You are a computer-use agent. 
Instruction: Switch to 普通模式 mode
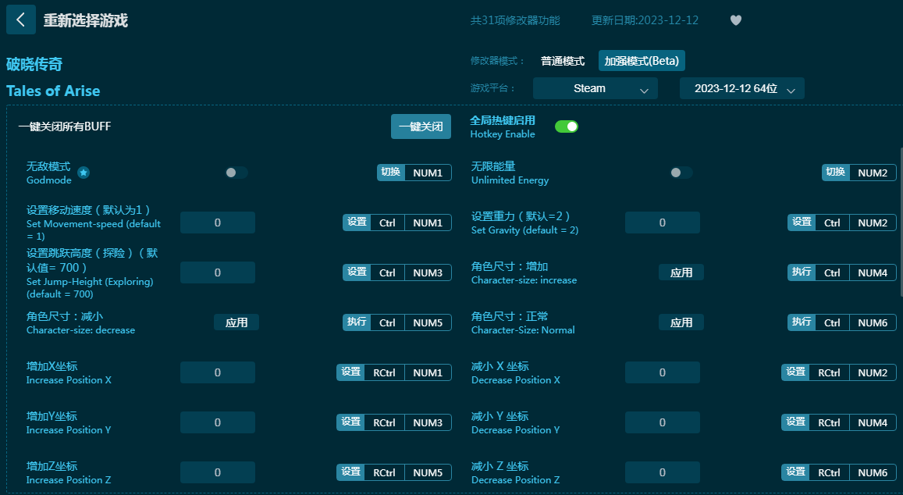pos(563,60)
